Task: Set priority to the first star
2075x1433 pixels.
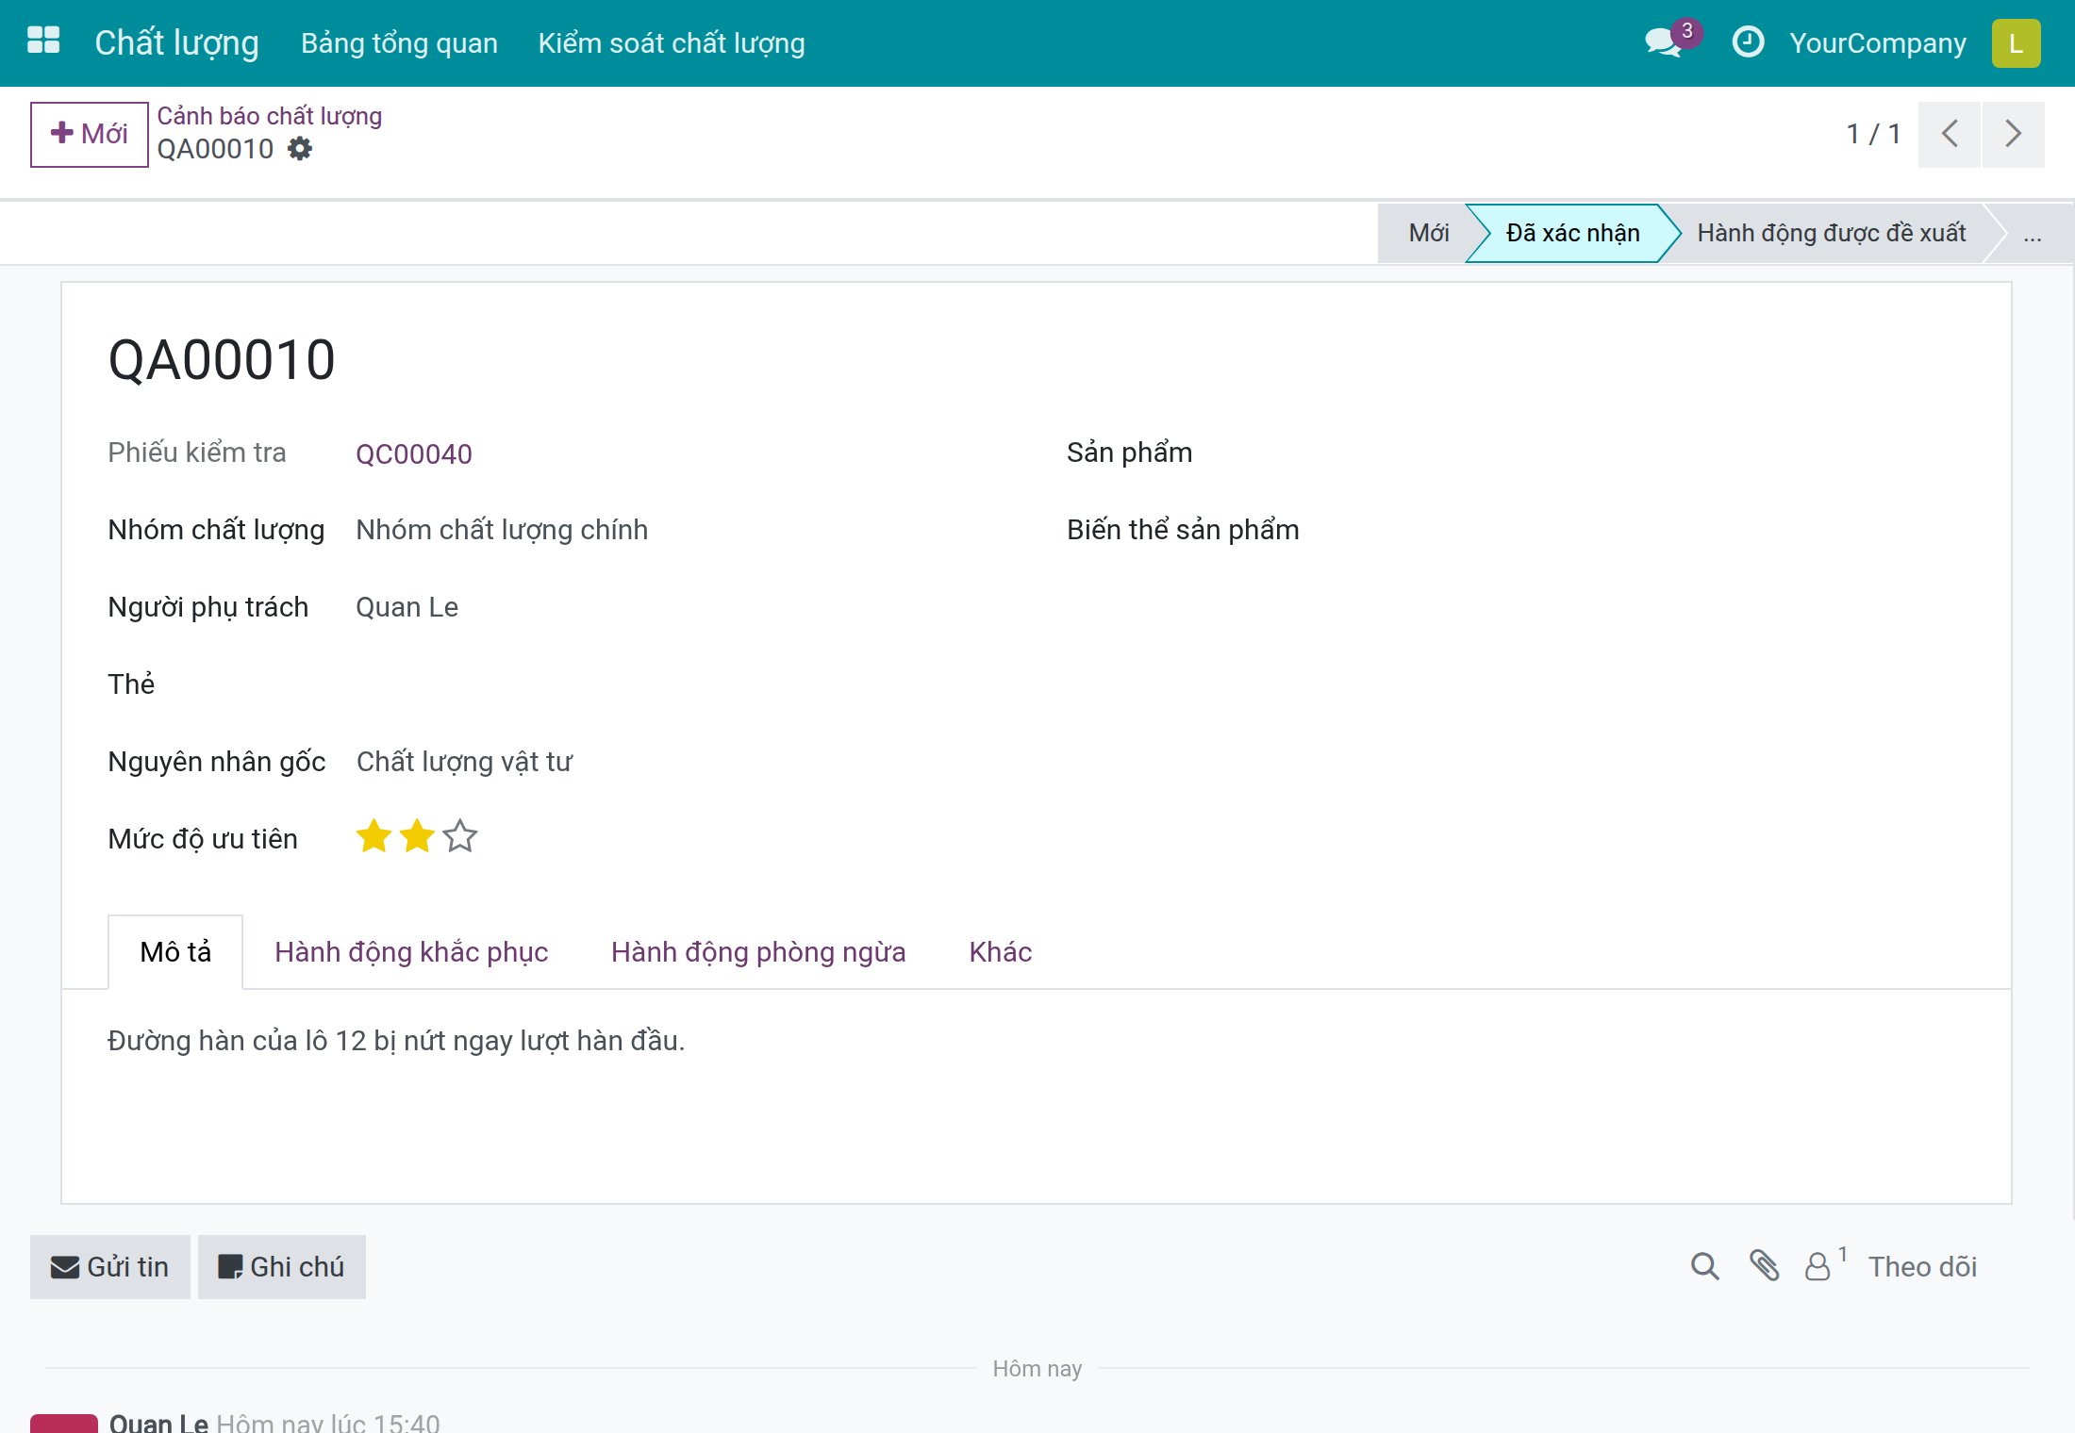Action: pos(373,836)
